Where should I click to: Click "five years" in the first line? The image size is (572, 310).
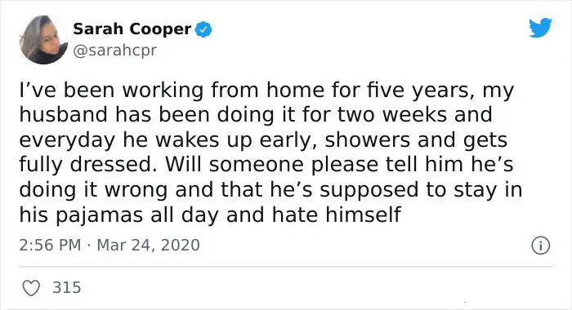pos(422,91)
